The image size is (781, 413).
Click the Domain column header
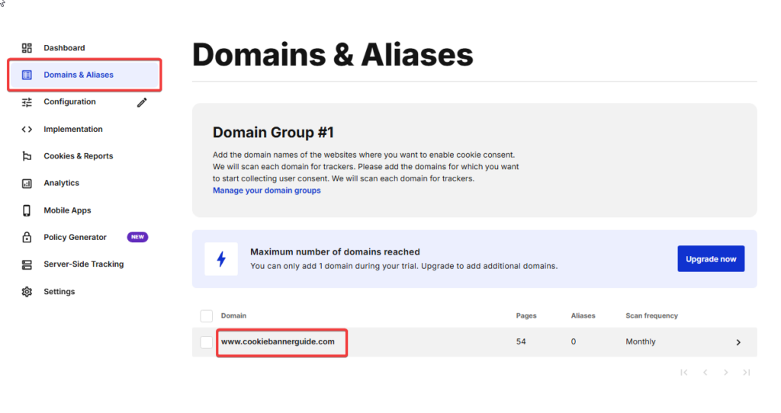pos(233,315)
